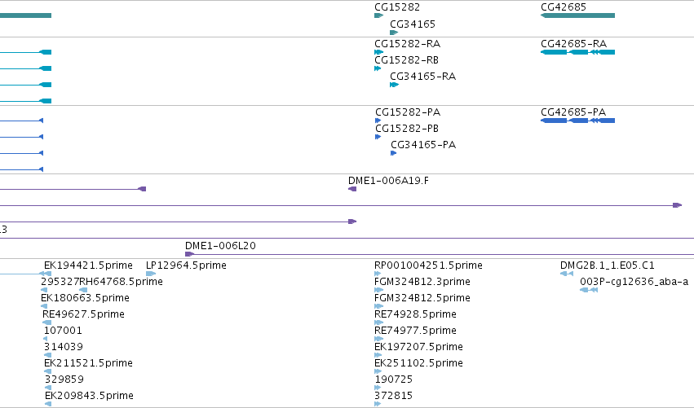694x408 pixels.
Task: Select the purple arrow under DME1-006A19.F
Action: click(x=352, y=189)
